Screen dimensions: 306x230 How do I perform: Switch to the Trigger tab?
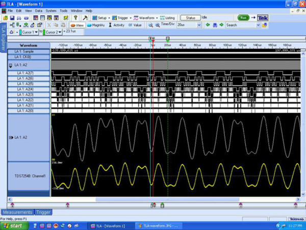pos(43,212)
